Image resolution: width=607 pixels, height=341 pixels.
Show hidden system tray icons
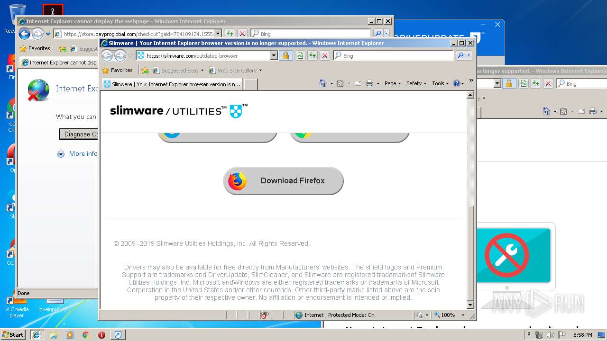[529, 334]
